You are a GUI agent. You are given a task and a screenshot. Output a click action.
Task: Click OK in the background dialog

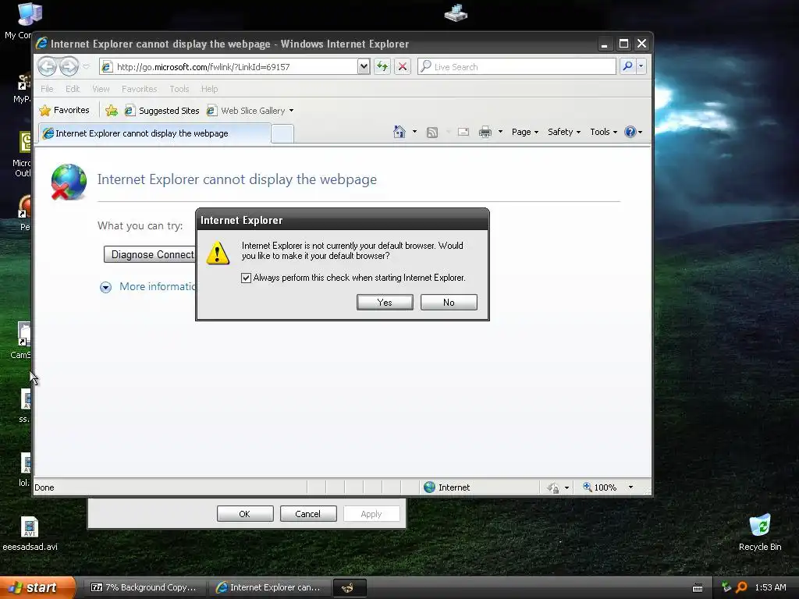click(x=244, y=513)
